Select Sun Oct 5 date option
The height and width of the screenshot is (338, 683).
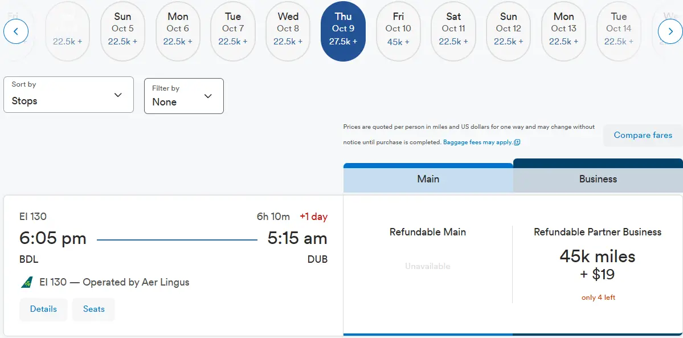coord(123,31)
